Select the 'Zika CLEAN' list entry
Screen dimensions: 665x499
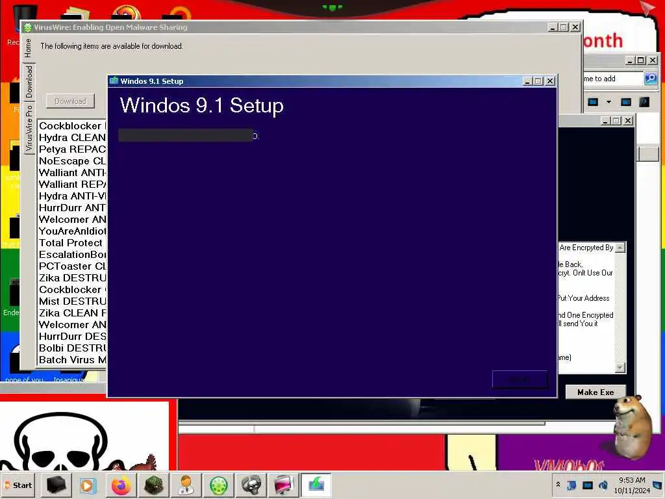coord(72,313)
